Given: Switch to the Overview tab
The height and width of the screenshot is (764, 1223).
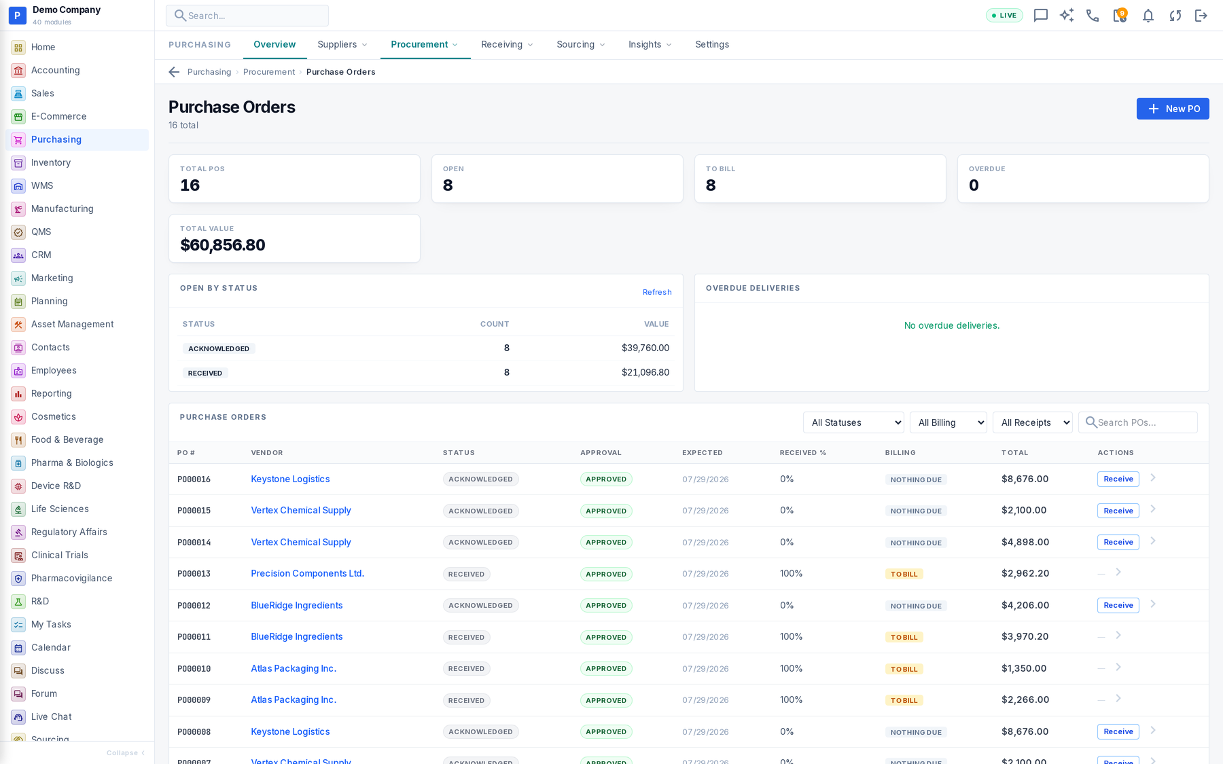Looking at the screenshot, I should point(274,45).
